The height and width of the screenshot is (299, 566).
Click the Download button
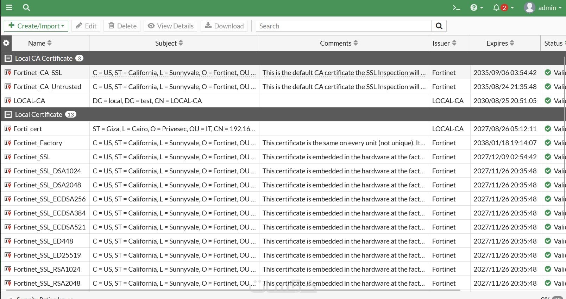coord(224,26)
